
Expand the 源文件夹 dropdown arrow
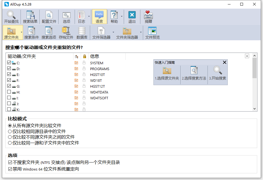click(21, 32)
